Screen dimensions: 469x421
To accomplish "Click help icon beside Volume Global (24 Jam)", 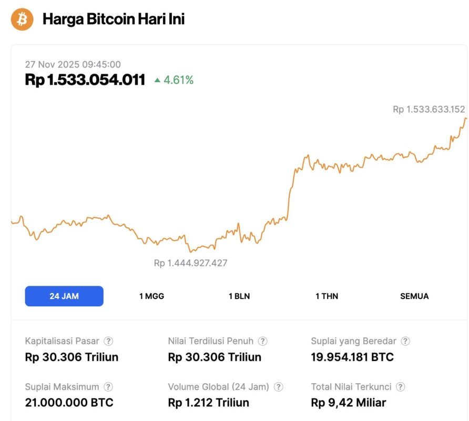I will (278, 387).
